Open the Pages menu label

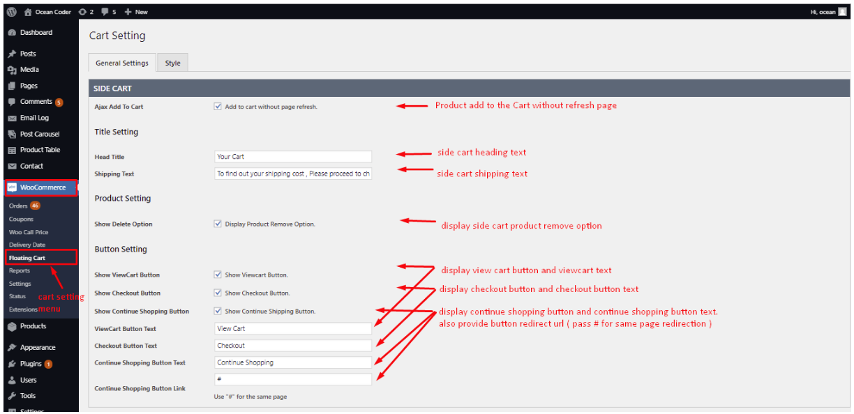point(29,86)
